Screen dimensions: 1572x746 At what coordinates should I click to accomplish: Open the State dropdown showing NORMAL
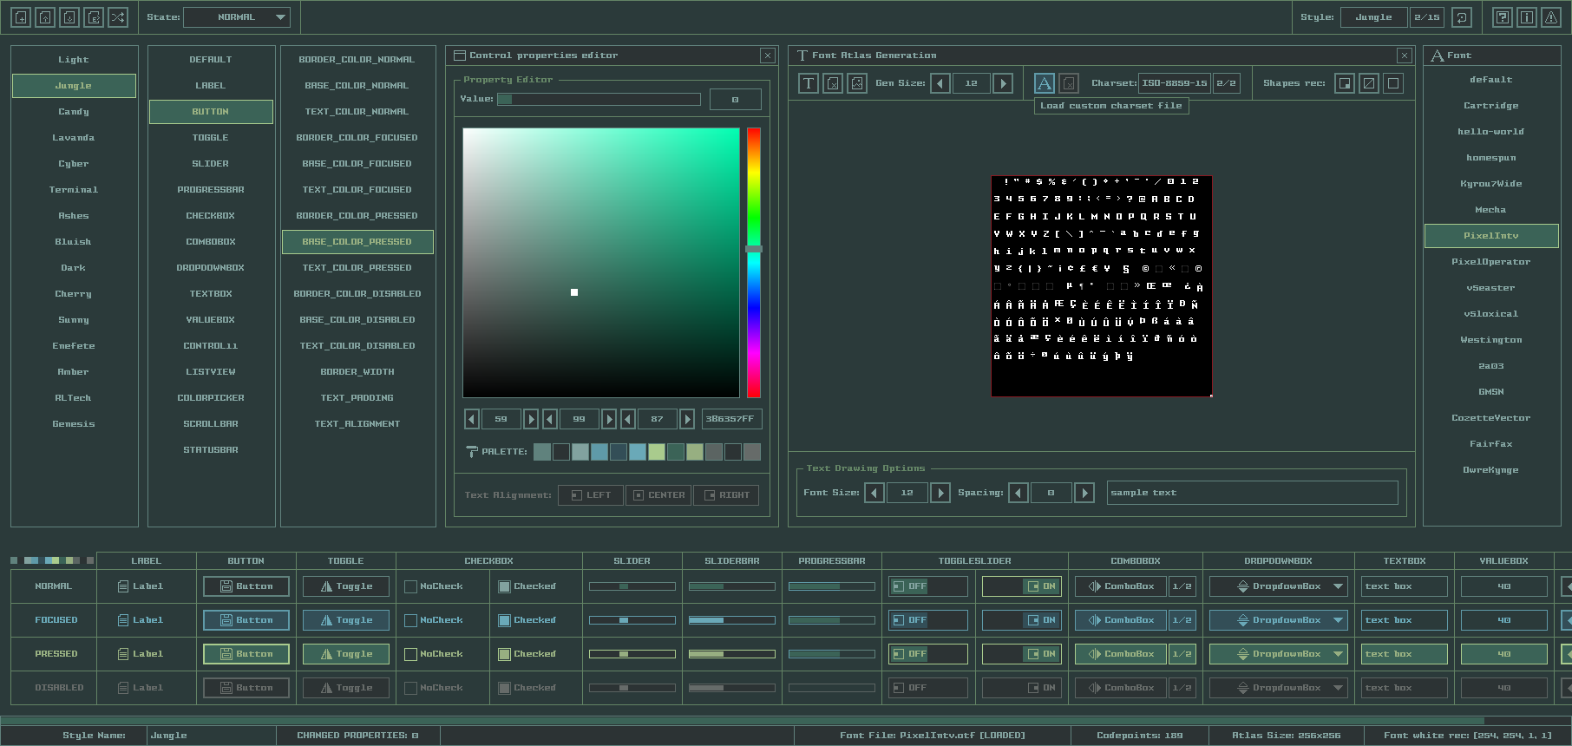(x=237, y=17)
